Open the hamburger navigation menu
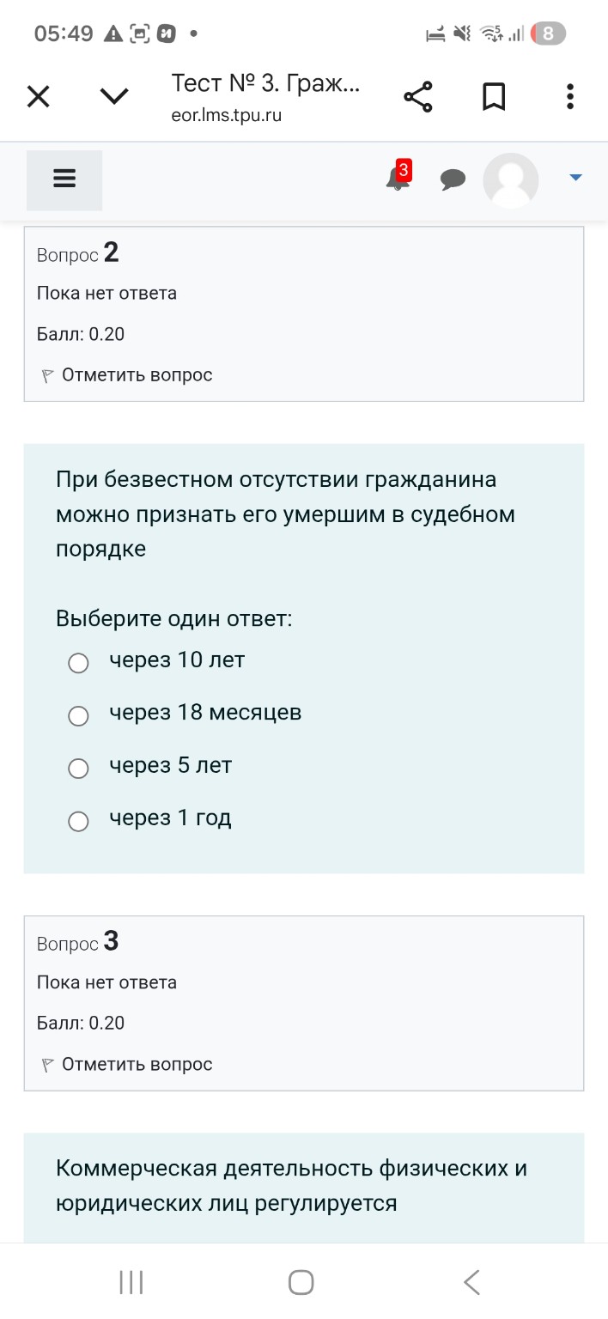Screen dimensions: 608x1319 point(64,179)
